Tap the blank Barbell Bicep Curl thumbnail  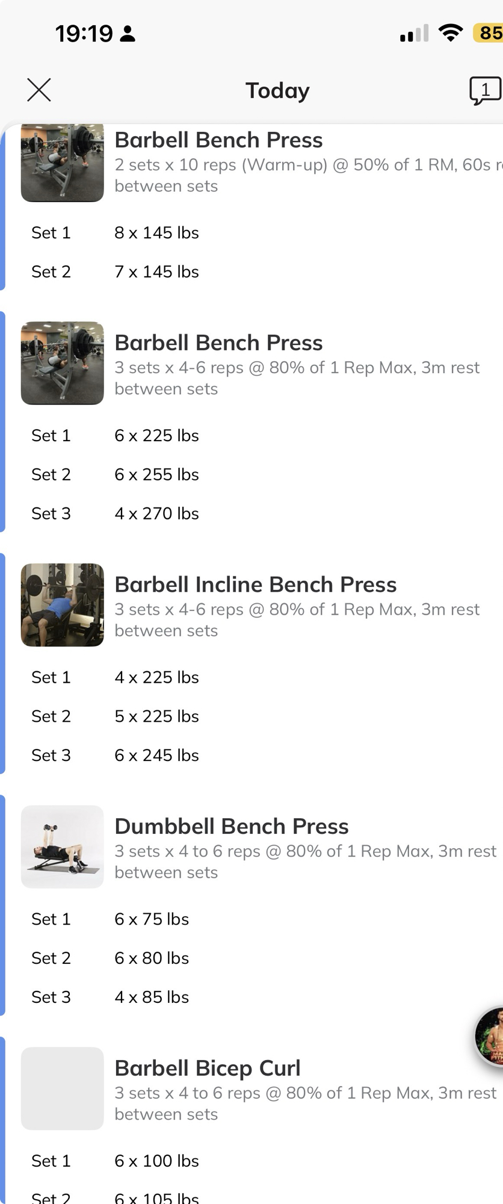coord(63,1088)
